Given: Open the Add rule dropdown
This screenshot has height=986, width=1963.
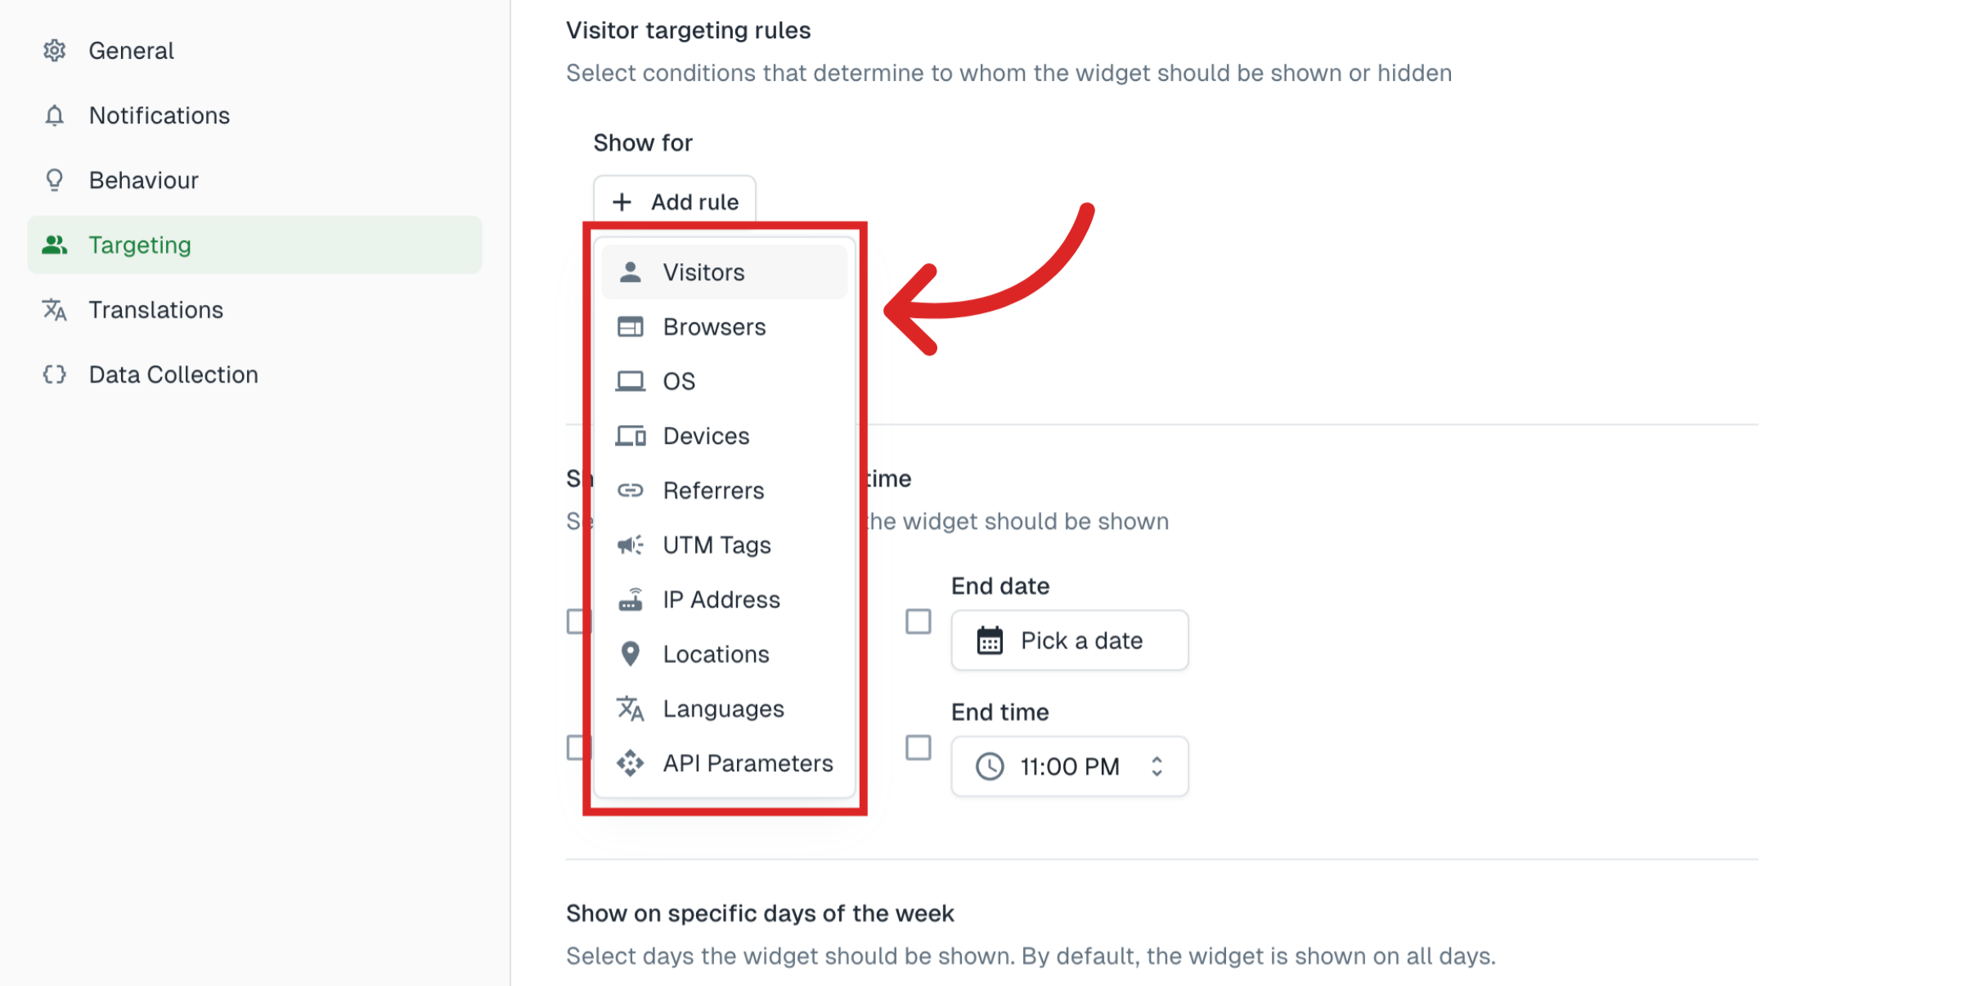Looking at the screenshot, I should 674,201.
